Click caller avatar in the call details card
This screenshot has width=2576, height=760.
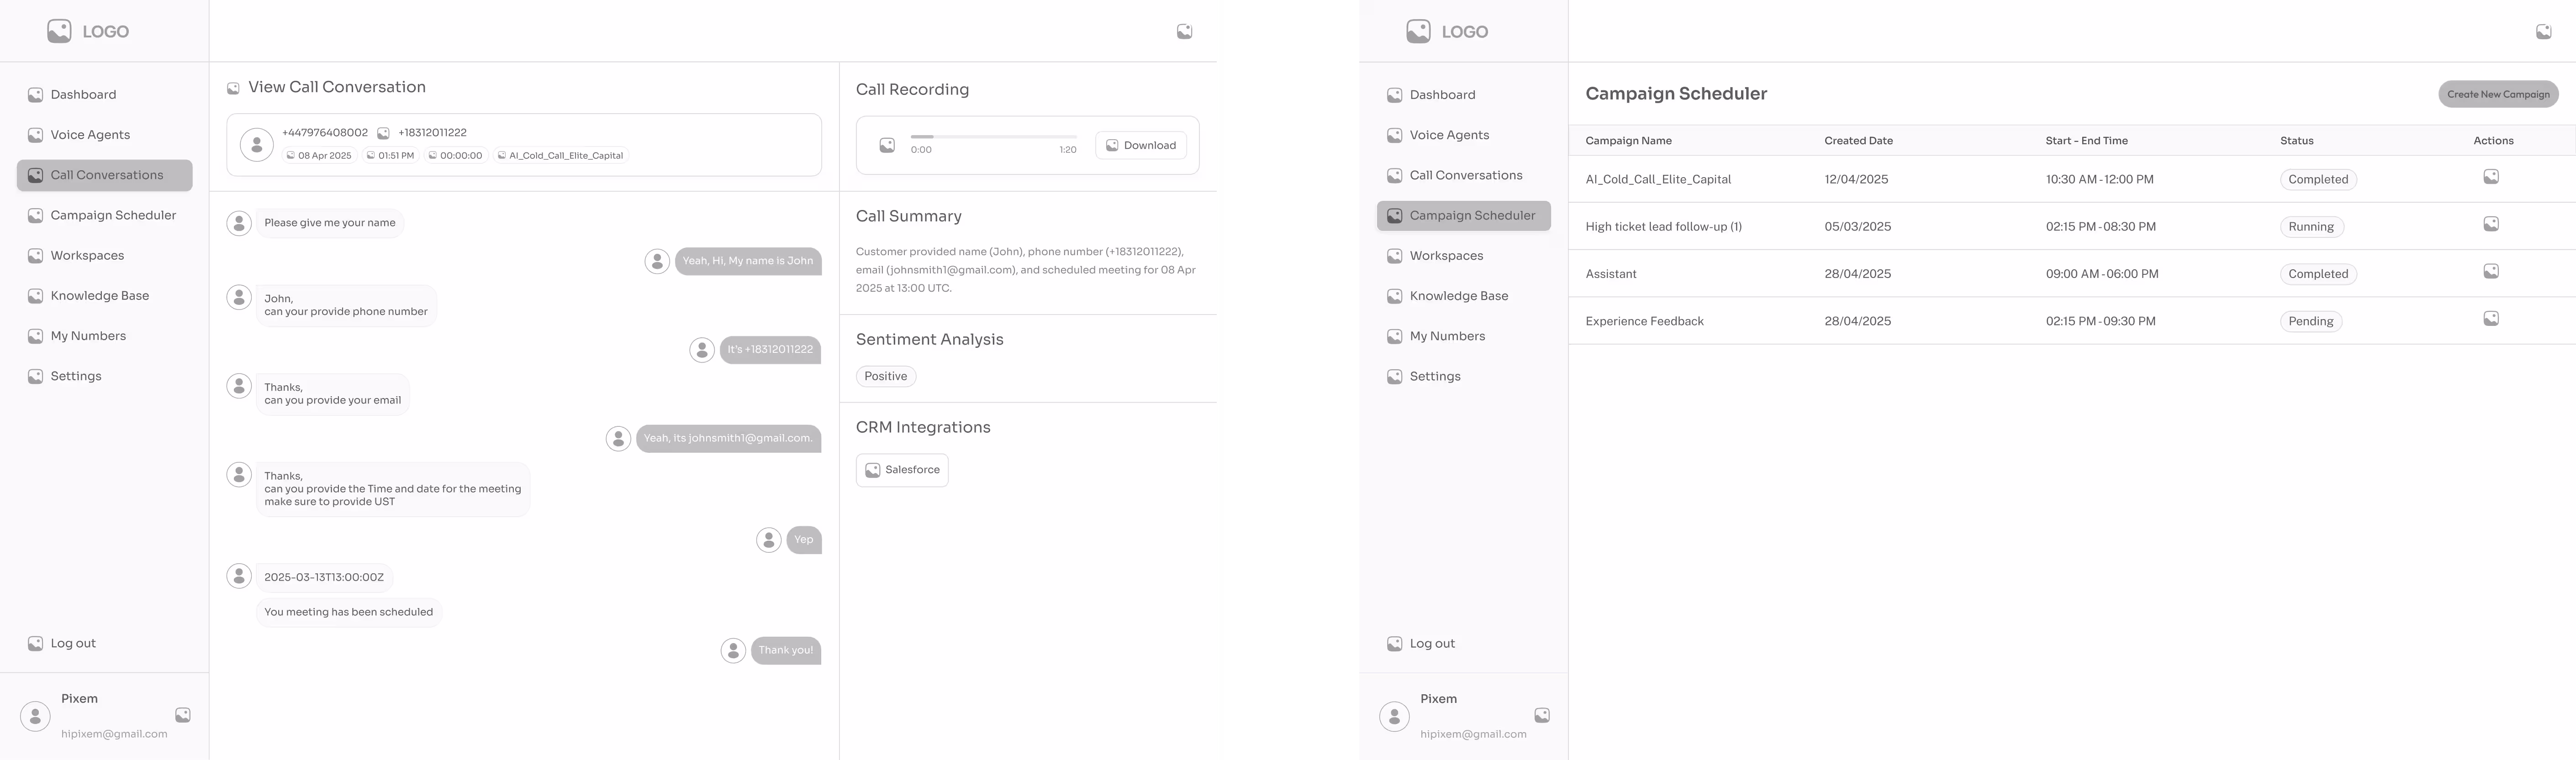(x=257, y=145)
